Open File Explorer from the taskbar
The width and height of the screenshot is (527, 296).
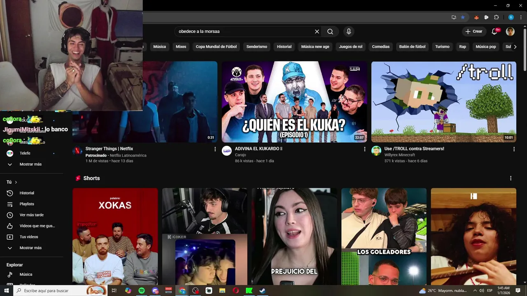[x=222, y=291]
